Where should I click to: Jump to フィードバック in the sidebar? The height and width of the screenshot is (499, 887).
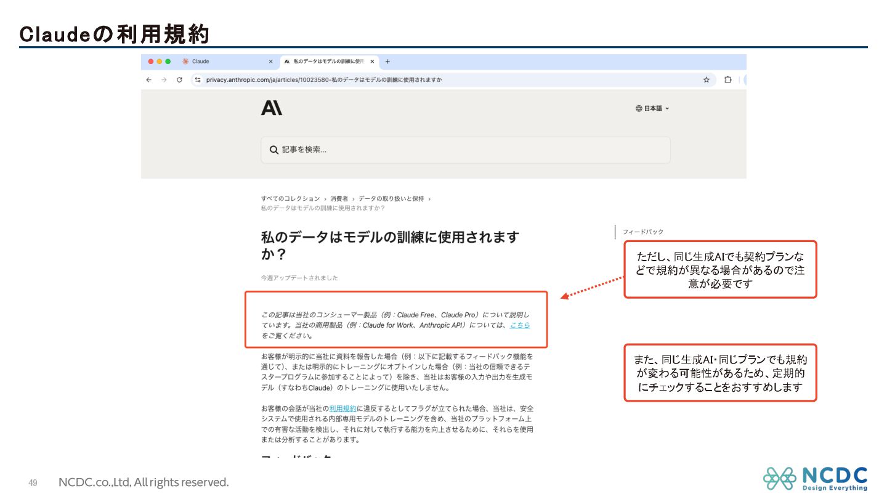(x=643, y=232)
